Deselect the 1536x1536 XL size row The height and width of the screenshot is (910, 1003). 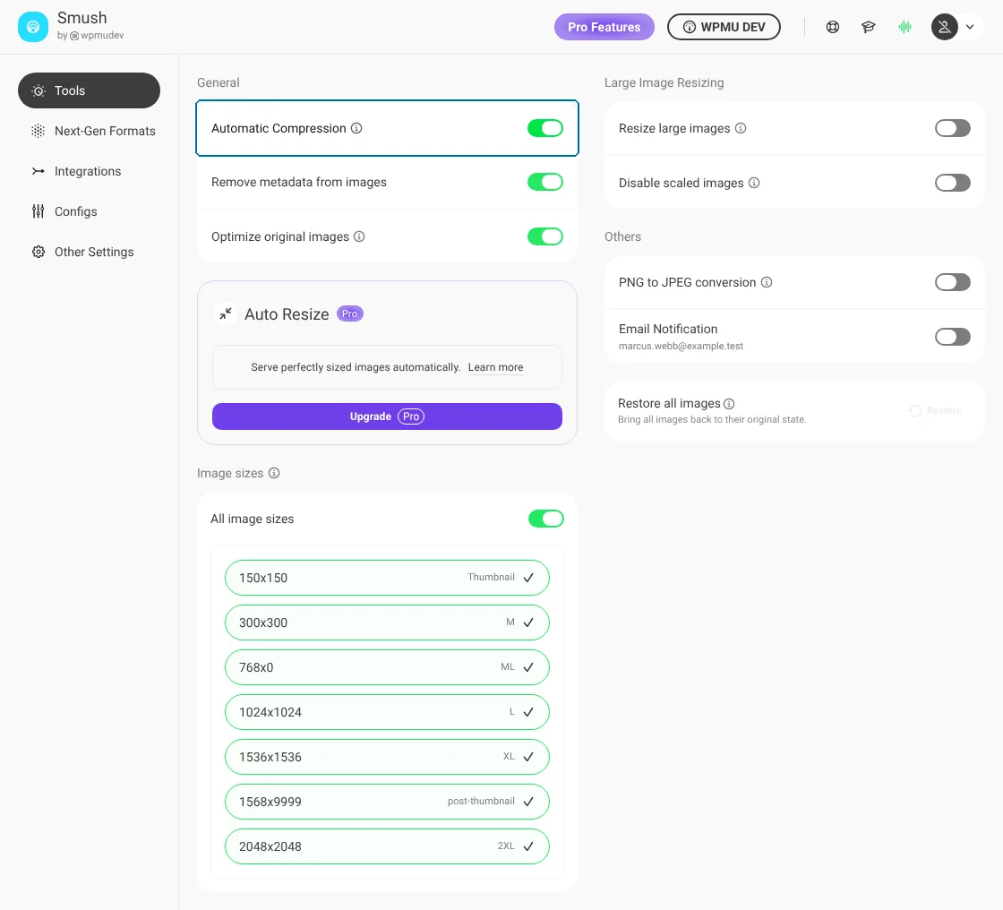point(387,757)
